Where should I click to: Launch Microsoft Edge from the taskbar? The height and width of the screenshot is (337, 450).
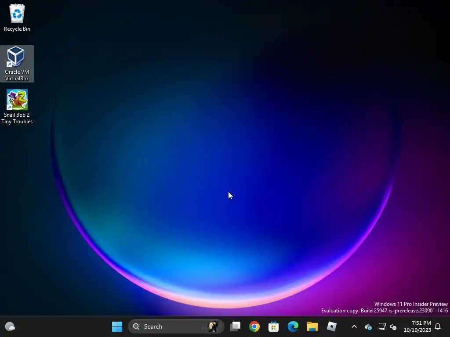tap(293, 326)
